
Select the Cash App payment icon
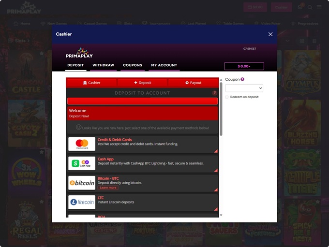pyautogui.click(x=82, y=163)
